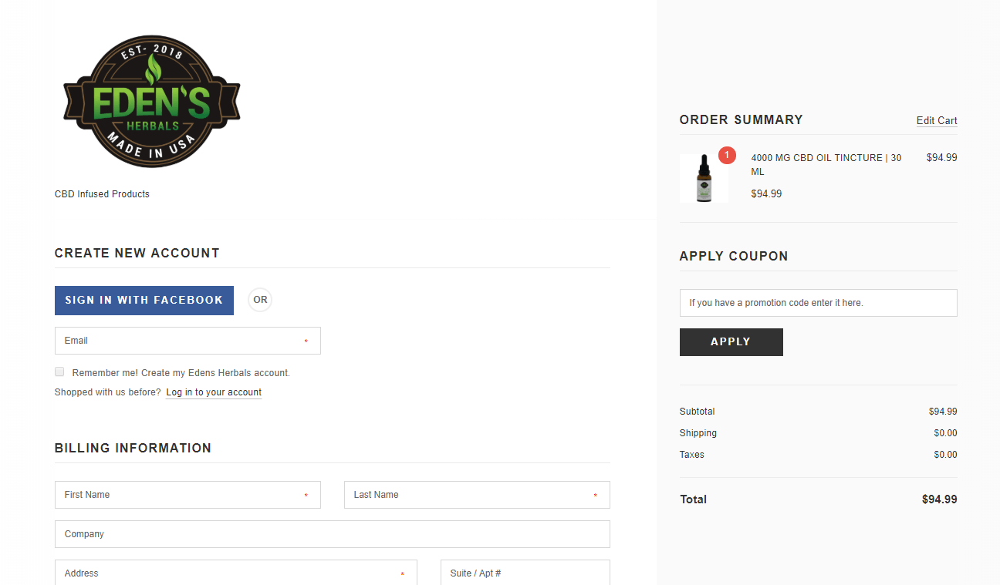This screenshot has width=1000, height=585.
Task: Click the CBD Infused Products tagline
Action: (102, 194)
